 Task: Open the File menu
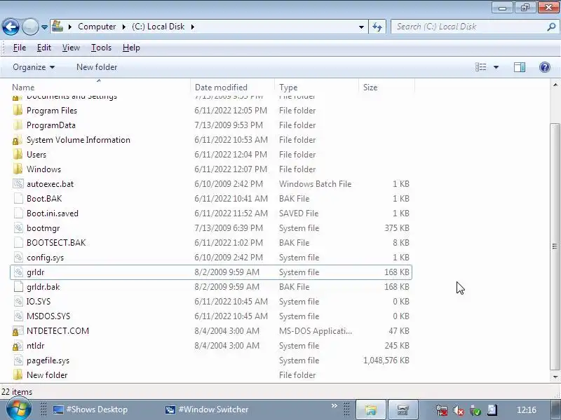point(20,48)
